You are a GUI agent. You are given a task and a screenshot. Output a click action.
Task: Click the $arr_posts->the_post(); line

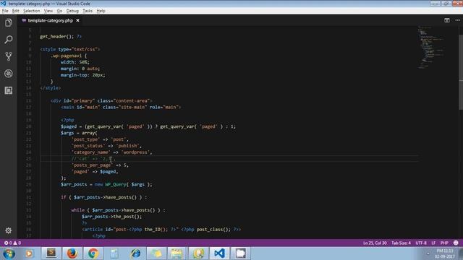(112, 217)
